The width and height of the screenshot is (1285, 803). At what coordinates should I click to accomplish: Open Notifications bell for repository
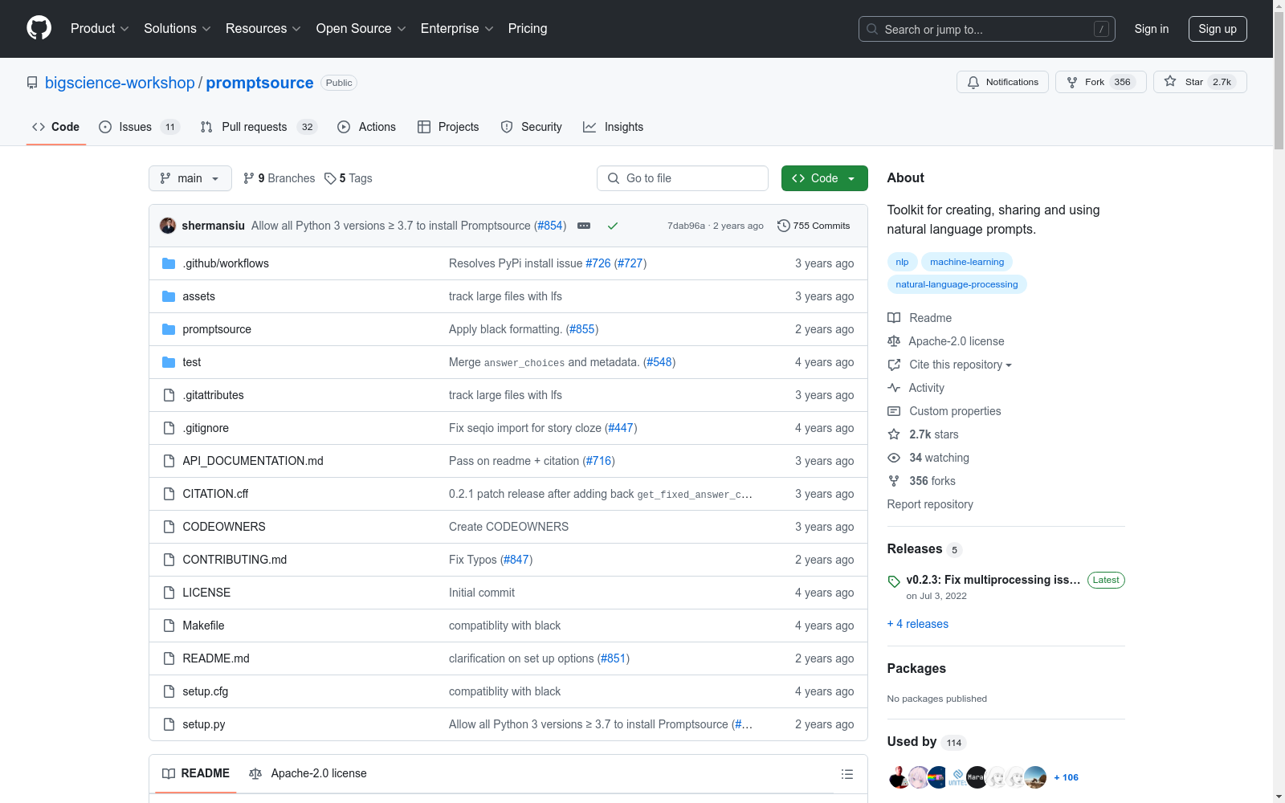click(1002, 82)
